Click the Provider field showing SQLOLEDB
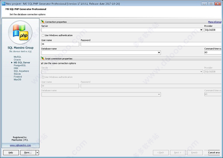 coord(213,30)
